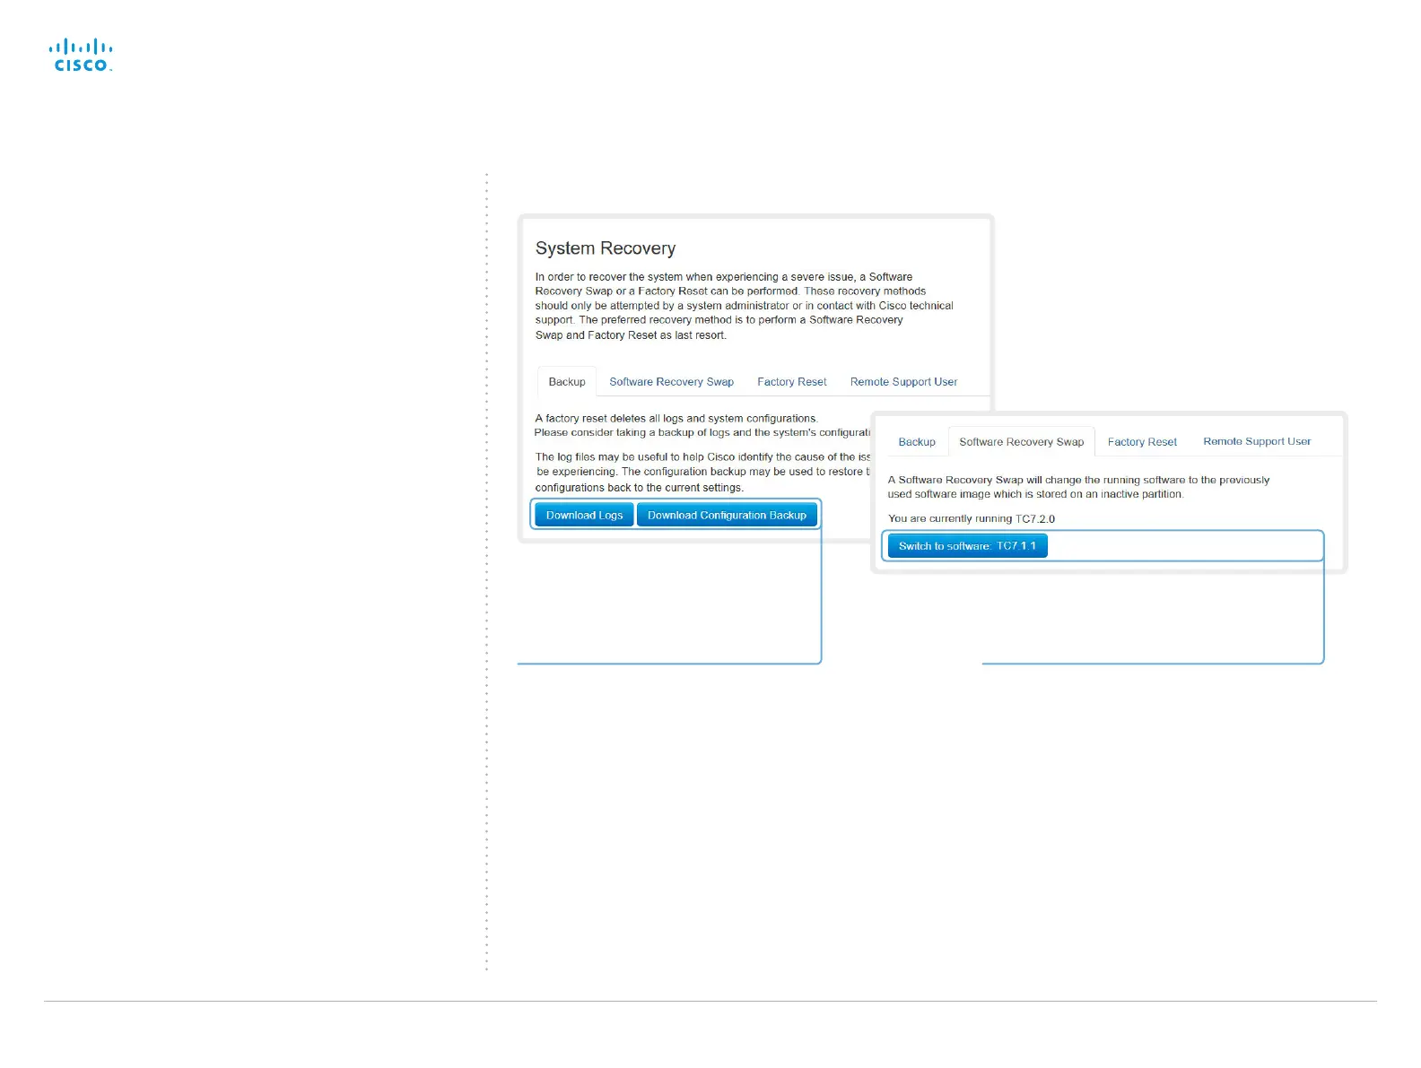Click the 'You are currently running TC7.2.0' text
The width and height of the screenshot is (1421, 1068).
pyautogui.click(x=972, y=518)
